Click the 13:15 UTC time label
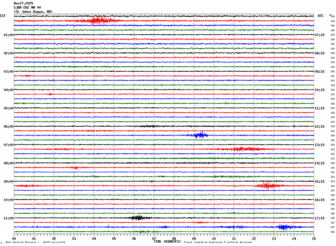 (x=320, y=145)
